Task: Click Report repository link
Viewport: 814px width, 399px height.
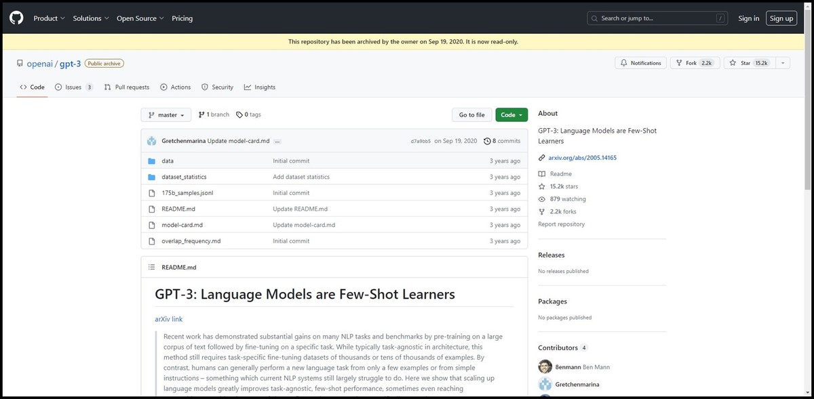Action: pos(561,224)
